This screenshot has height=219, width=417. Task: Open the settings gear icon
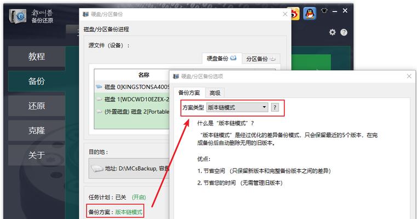point(333,32)
